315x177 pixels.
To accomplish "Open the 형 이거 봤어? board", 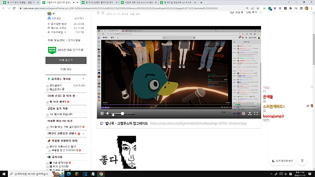I will pos(58,102).
